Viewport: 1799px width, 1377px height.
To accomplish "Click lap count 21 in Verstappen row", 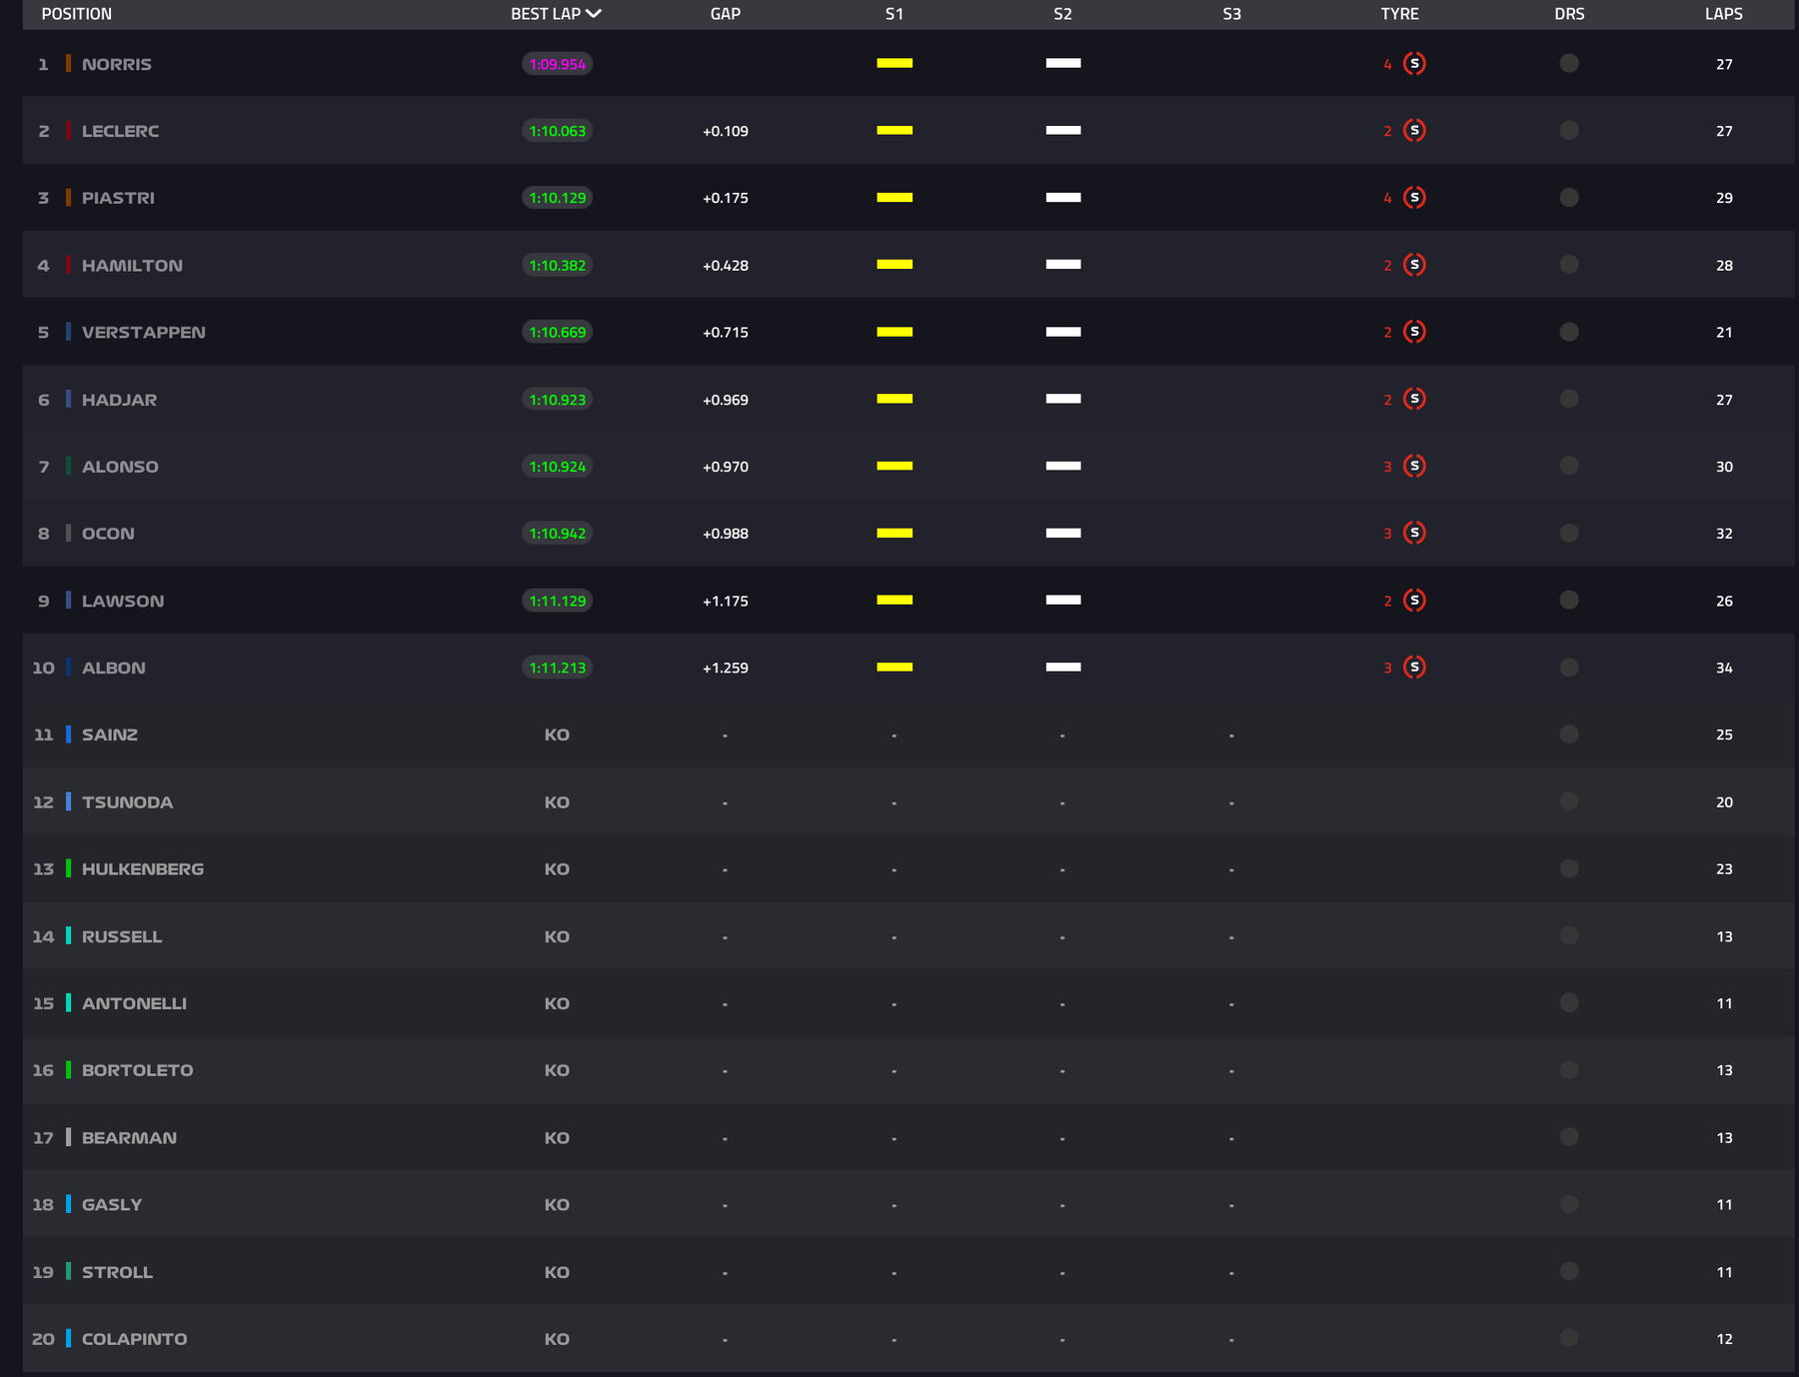I will pos(1724,332).
